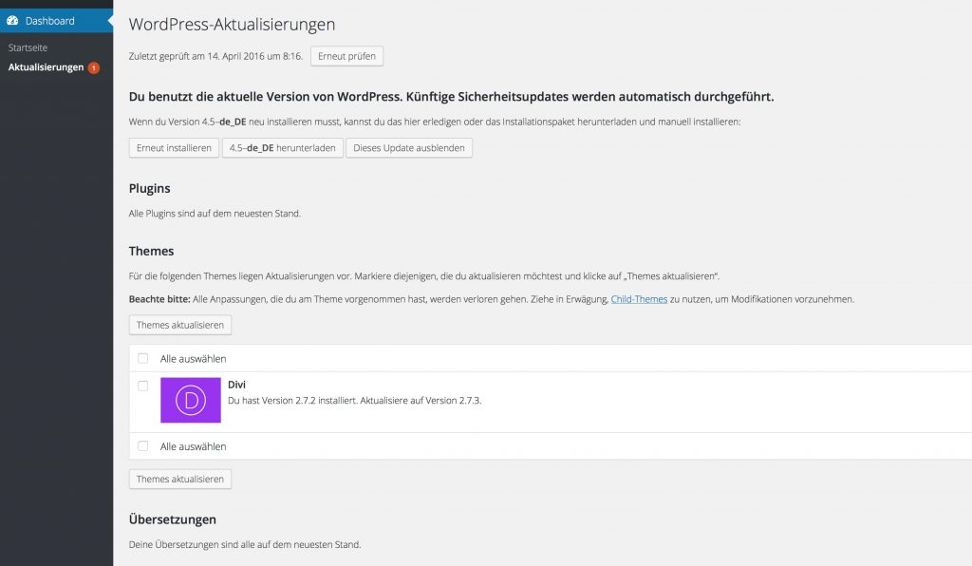Screen dimensions: 972x566
Task: Click the 'WordPress-Aktualisierungen' page heading
Action: (232, 25)
